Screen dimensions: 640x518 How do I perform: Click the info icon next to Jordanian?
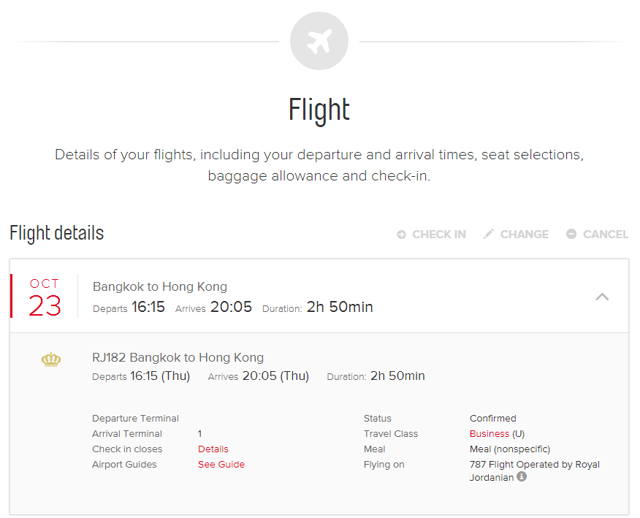click(522, 476)
